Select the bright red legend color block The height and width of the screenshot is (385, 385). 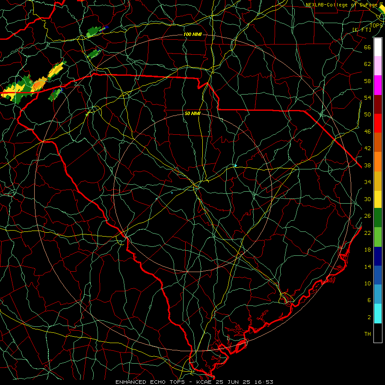pyautogui.click(x=378, y=123)
